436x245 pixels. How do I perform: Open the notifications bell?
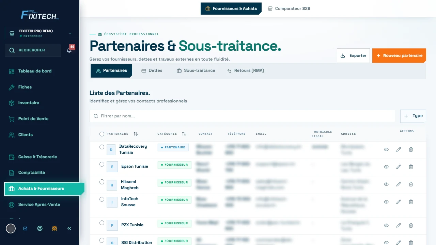(69, 50)
